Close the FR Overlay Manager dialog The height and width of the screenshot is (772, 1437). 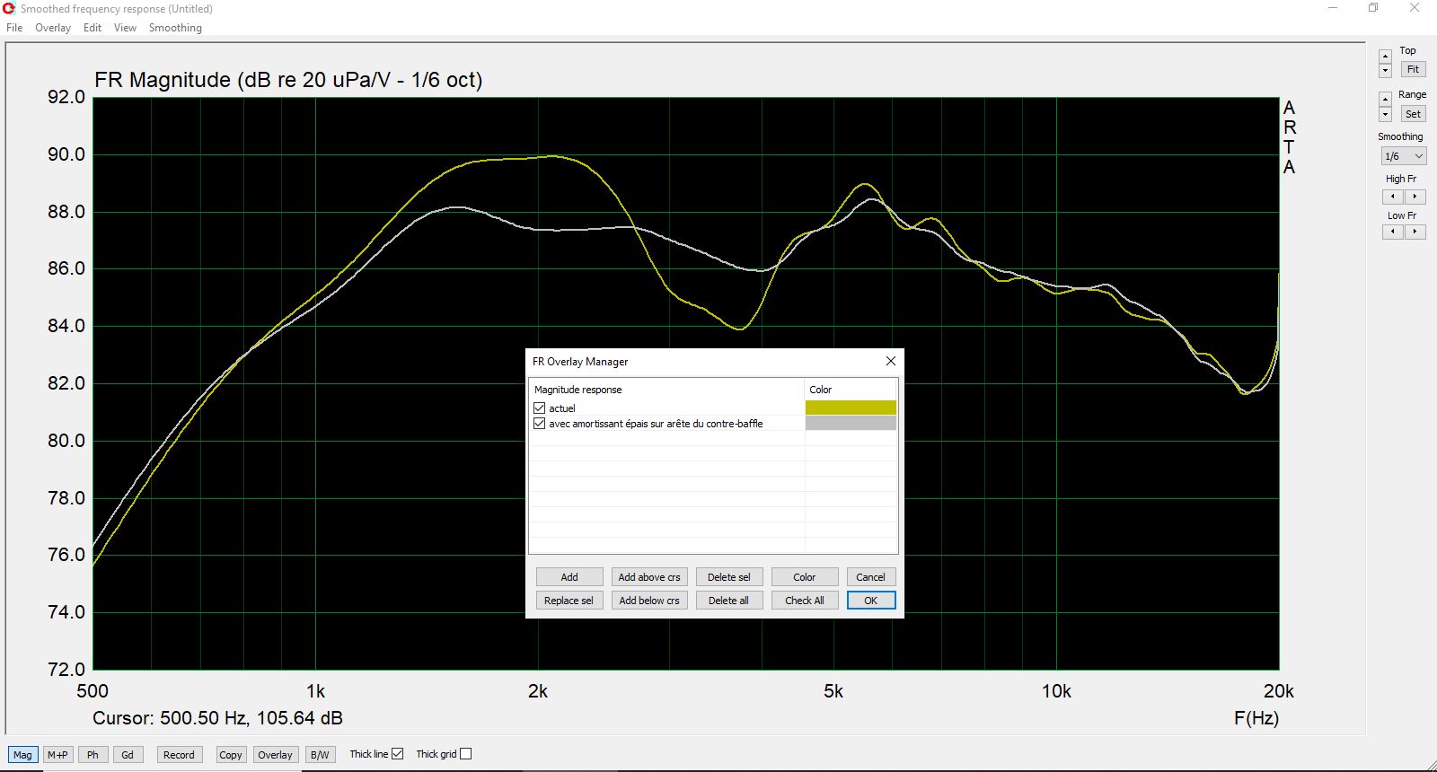point(890,361)
